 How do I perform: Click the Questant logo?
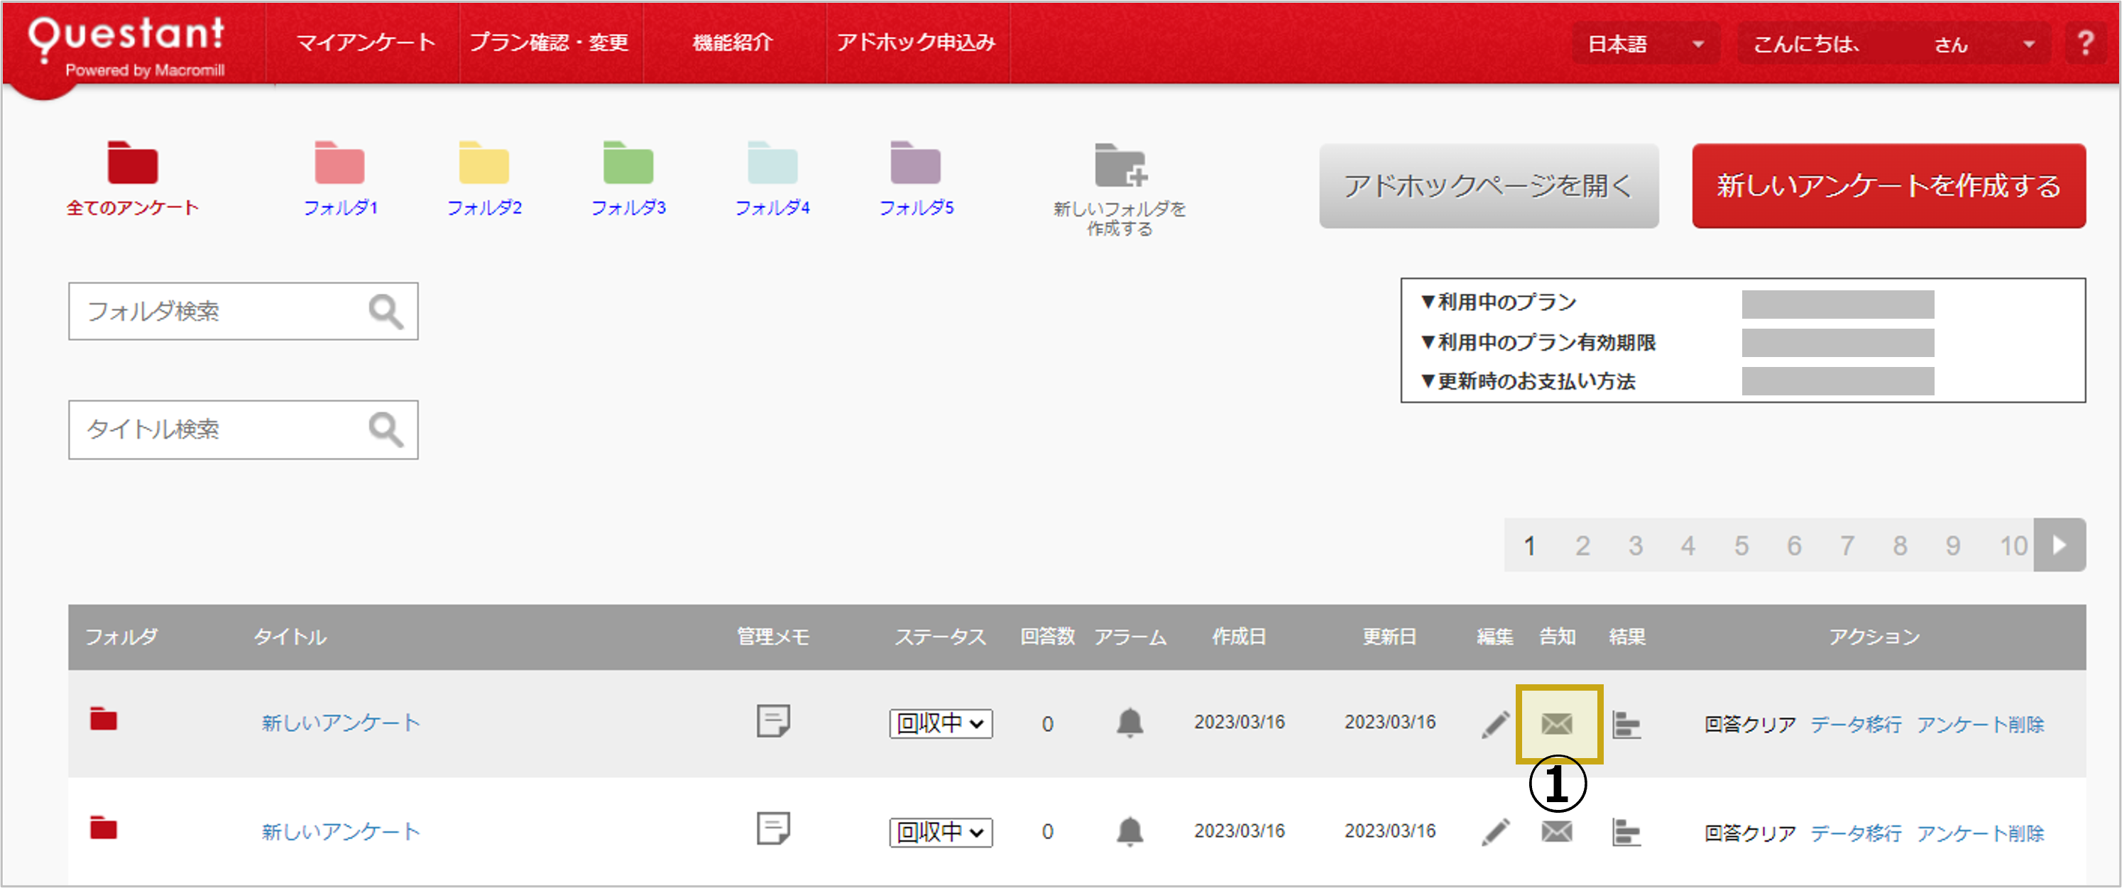126,46
